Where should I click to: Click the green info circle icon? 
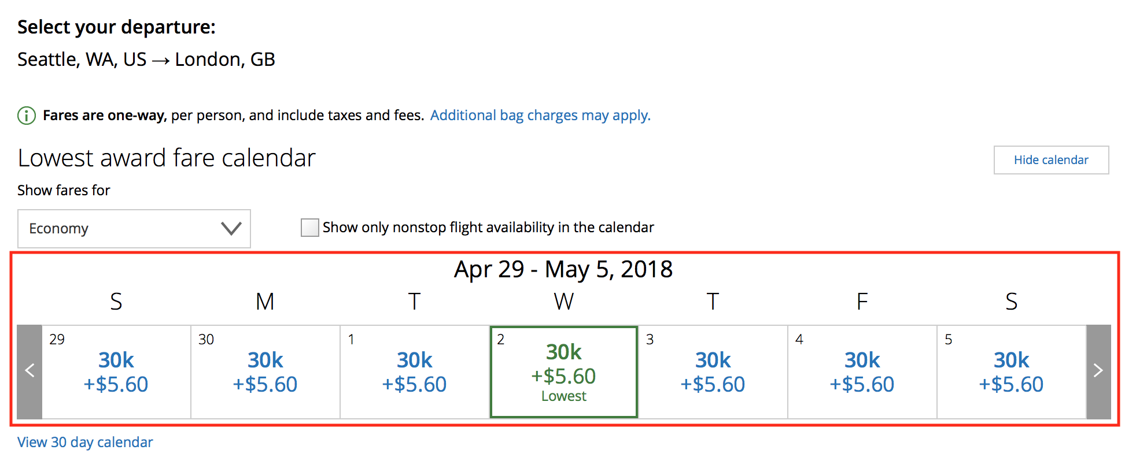click(x=27, y=116)
